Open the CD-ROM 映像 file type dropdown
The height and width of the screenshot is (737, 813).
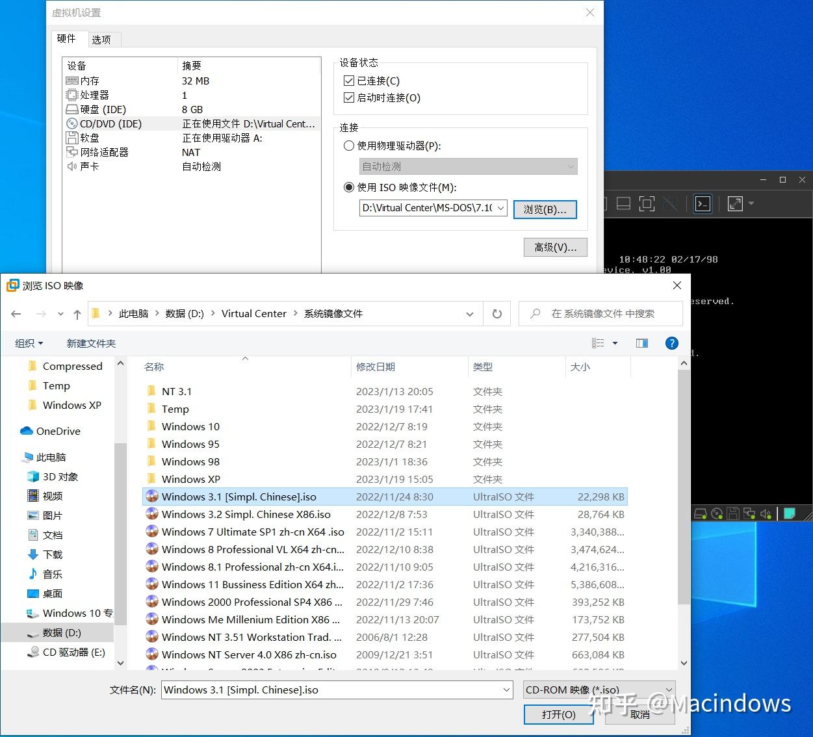coord(599,690)
